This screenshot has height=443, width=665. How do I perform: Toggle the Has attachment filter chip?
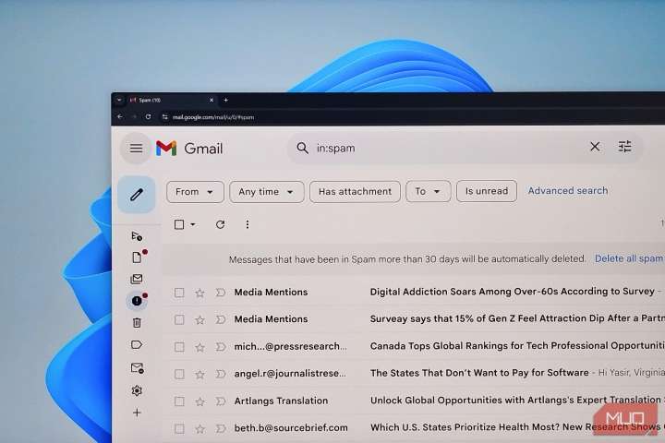click(355, 192)
